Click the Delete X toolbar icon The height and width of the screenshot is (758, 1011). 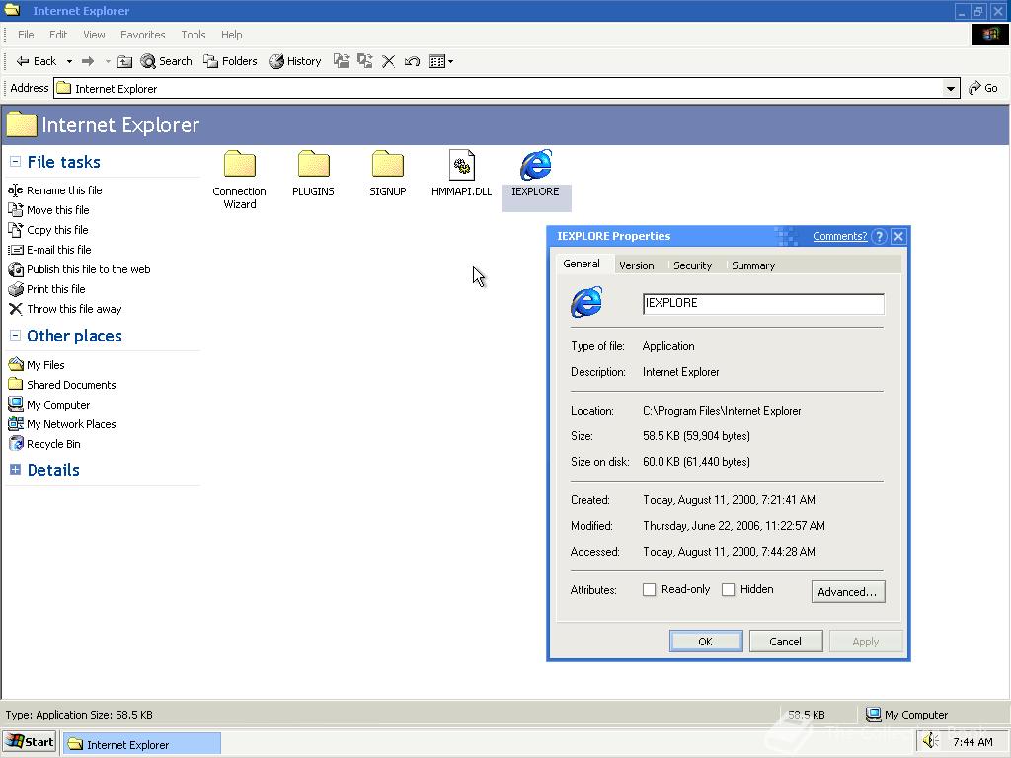388,61
